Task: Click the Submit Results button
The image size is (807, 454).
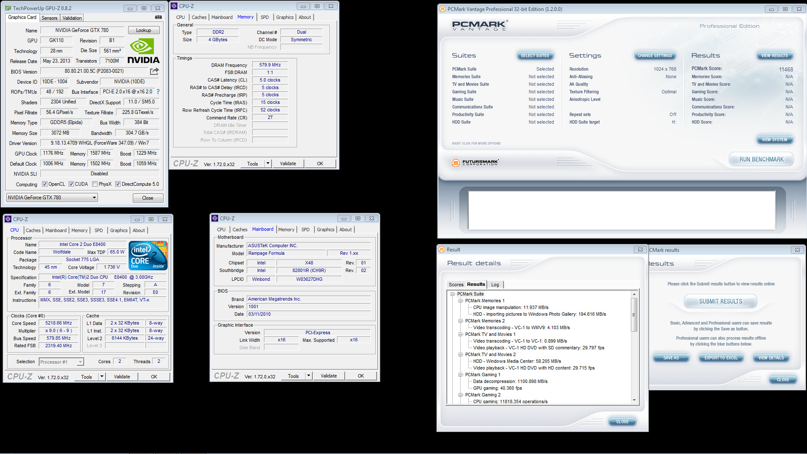Action: pyautogui.click(x=720, y=301)
